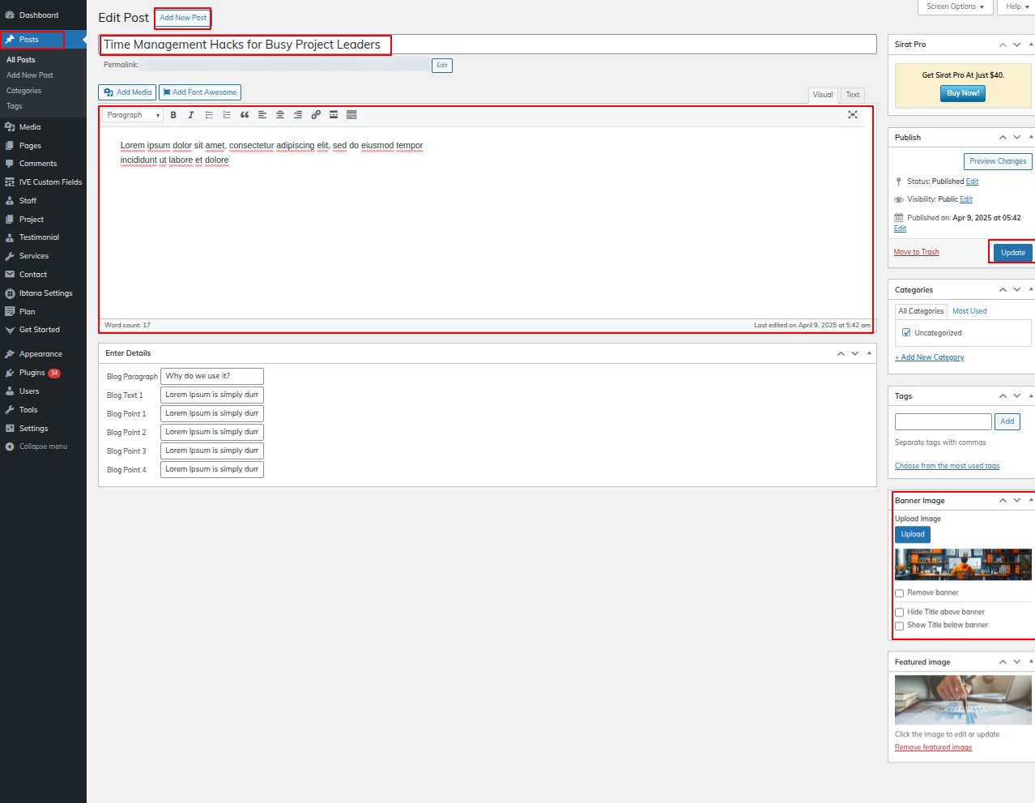This screenshot has height=803, width=1035.
Task: Enter distraction-free fullscreen writing mode
Action: pos(853,115)
